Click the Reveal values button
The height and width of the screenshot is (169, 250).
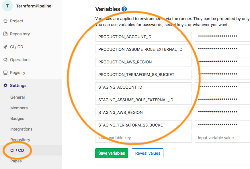(148, 153)
